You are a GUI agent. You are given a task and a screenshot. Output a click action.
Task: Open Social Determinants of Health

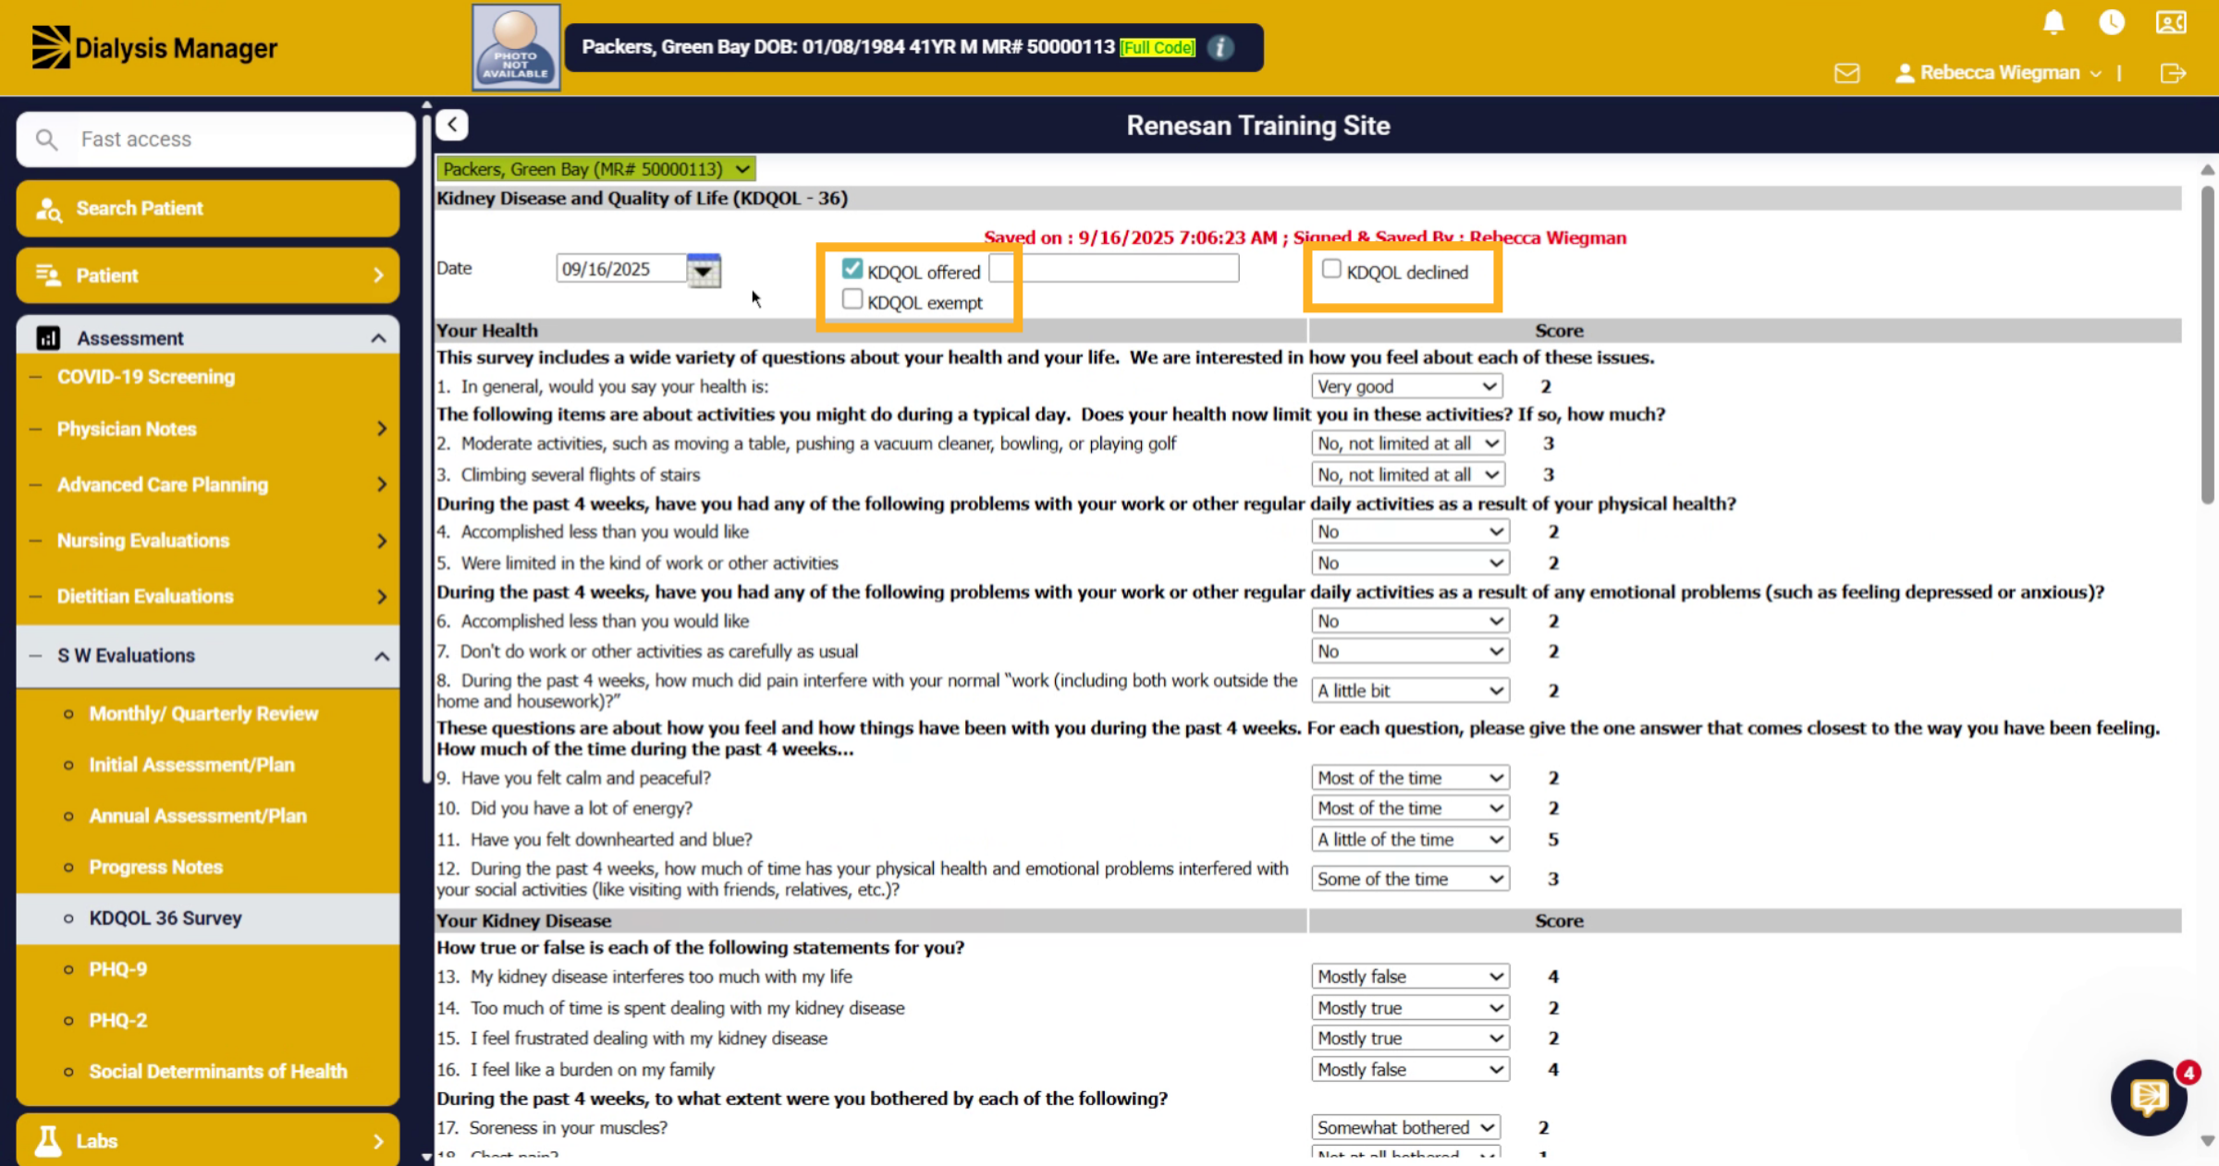(218, 1072)
